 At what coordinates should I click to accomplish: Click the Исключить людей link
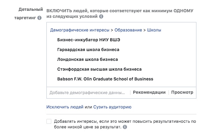pyautogui.click(x=65, y=107)
